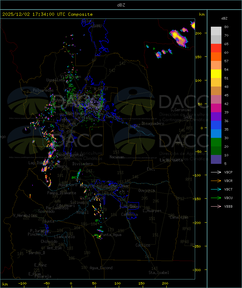This screenshot has height=288, width=242.
Task: Click the Agua_Escond place label
Action: pos(101,268)
